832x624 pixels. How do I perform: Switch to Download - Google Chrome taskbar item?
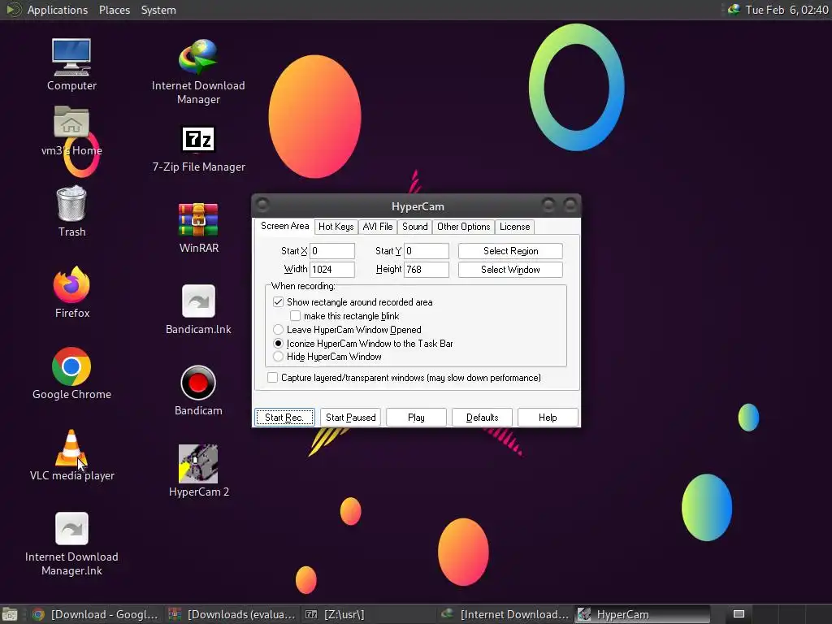(96, 614)
